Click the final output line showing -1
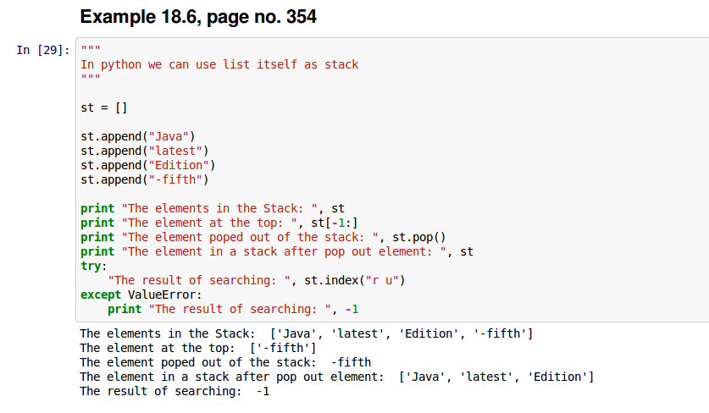This screenshot has width=709, height=413. [x=174, y=391]
